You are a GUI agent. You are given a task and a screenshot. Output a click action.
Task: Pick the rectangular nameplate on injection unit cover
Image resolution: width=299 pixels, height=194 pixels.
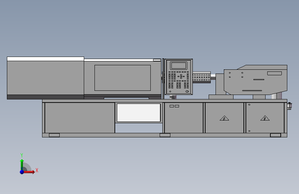coord(275,73)
